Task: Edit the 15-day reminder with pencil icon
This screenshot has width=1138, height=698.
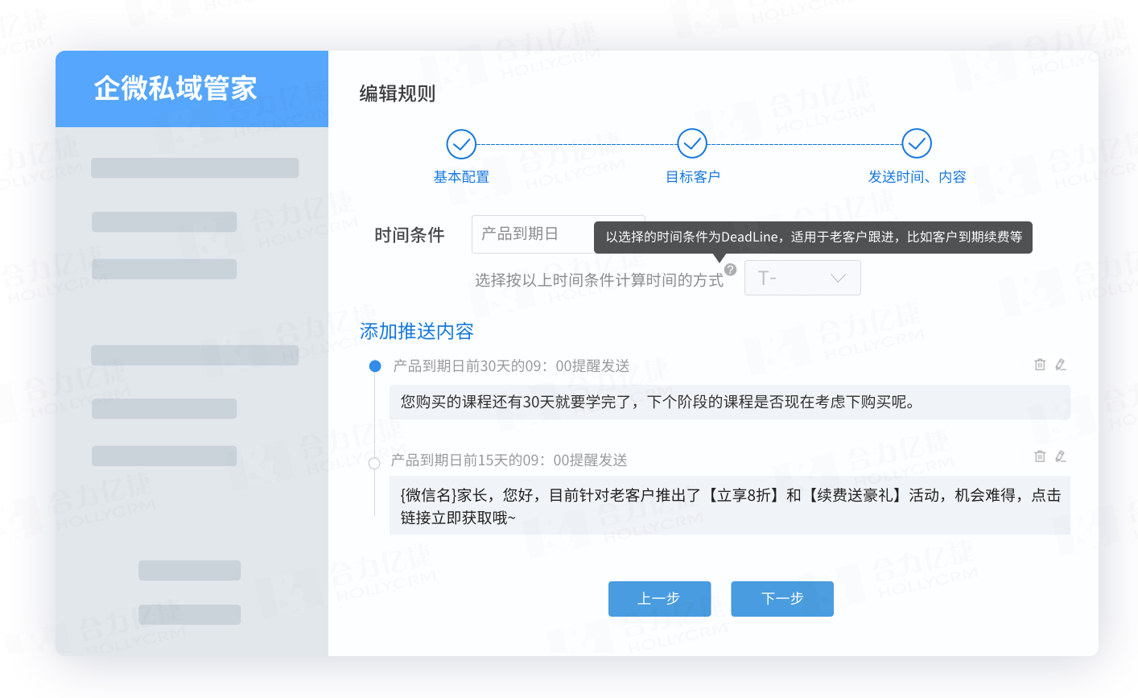Action: pyautogui.click(x=1061, y=456)
